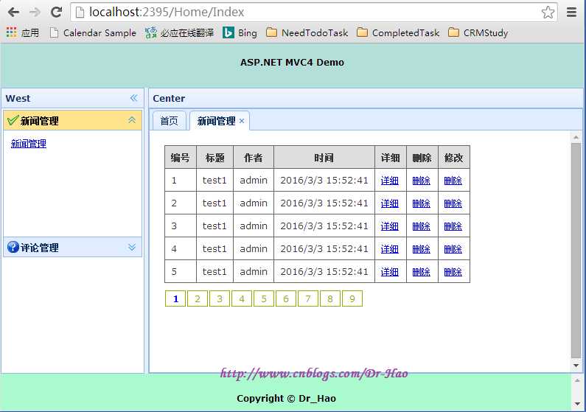View 详细 for row 1
This screenshot has height=412, width=586.
coord(390,181)
